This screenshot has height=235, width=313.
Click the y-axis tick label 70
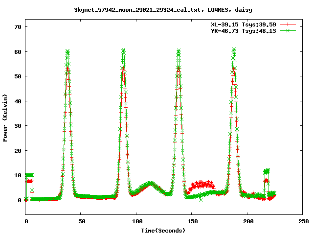(x=18, y=27)
